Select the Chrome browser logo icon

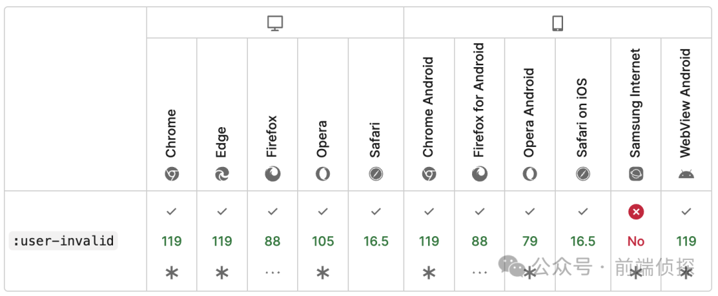[x=172, y=174]
